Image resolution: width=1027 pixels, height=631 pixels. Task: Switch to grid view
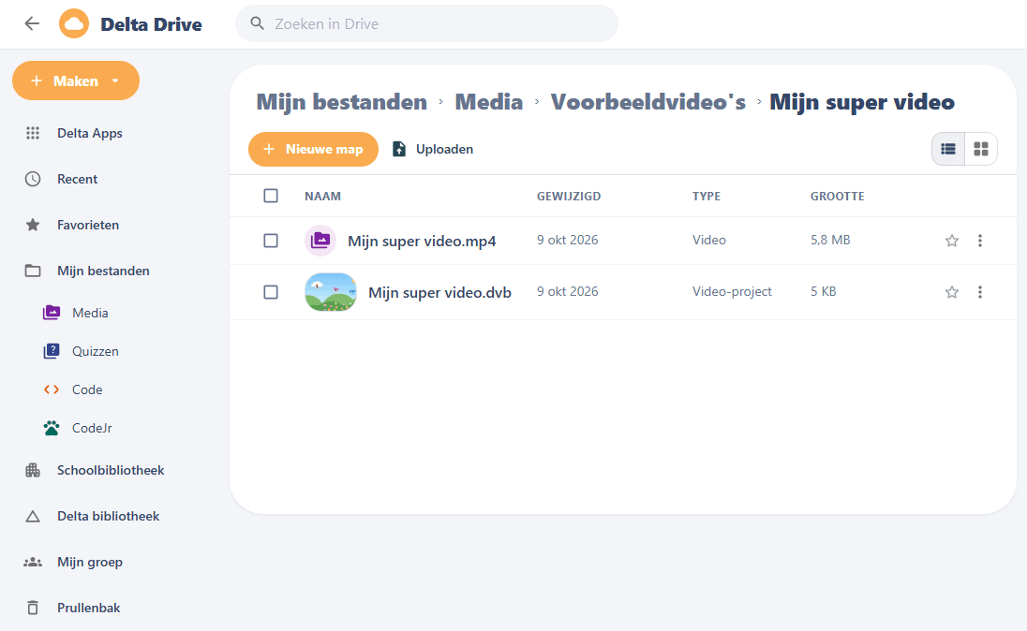980,149
